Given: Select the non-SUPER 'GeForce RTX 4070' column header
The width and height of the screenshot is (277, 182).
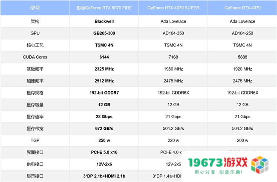Looking at the screenshot, I should point(242,8).
